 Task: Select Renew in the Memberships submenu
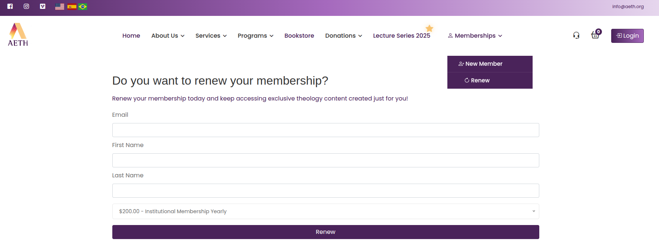pos(490,81)
